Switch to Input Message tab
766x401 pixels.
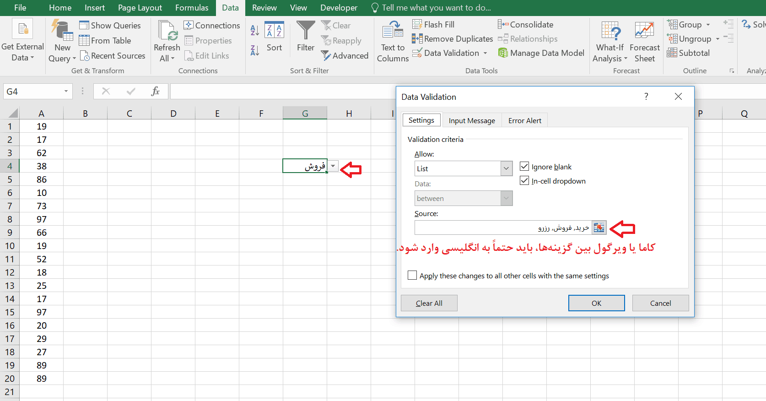[x=472, y=120]
